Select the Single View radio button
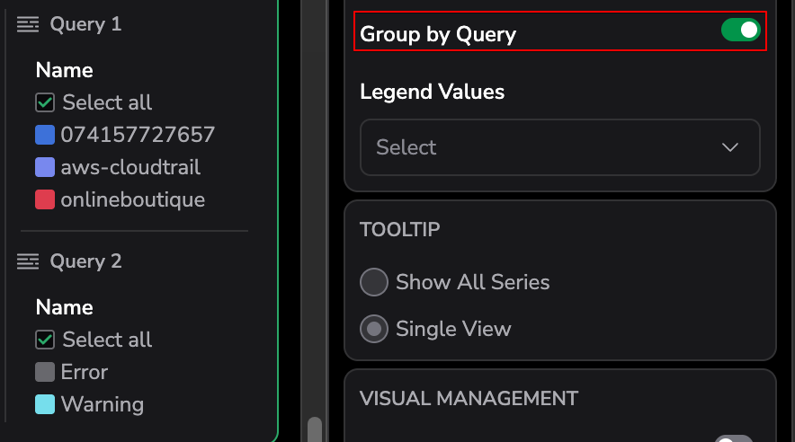Screen dimensions: 795x442 click(374, 329)
